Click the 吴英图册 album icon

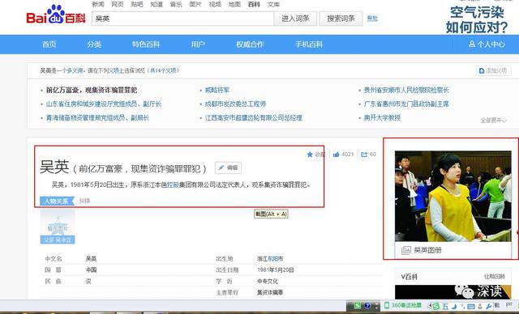[405, 250]
